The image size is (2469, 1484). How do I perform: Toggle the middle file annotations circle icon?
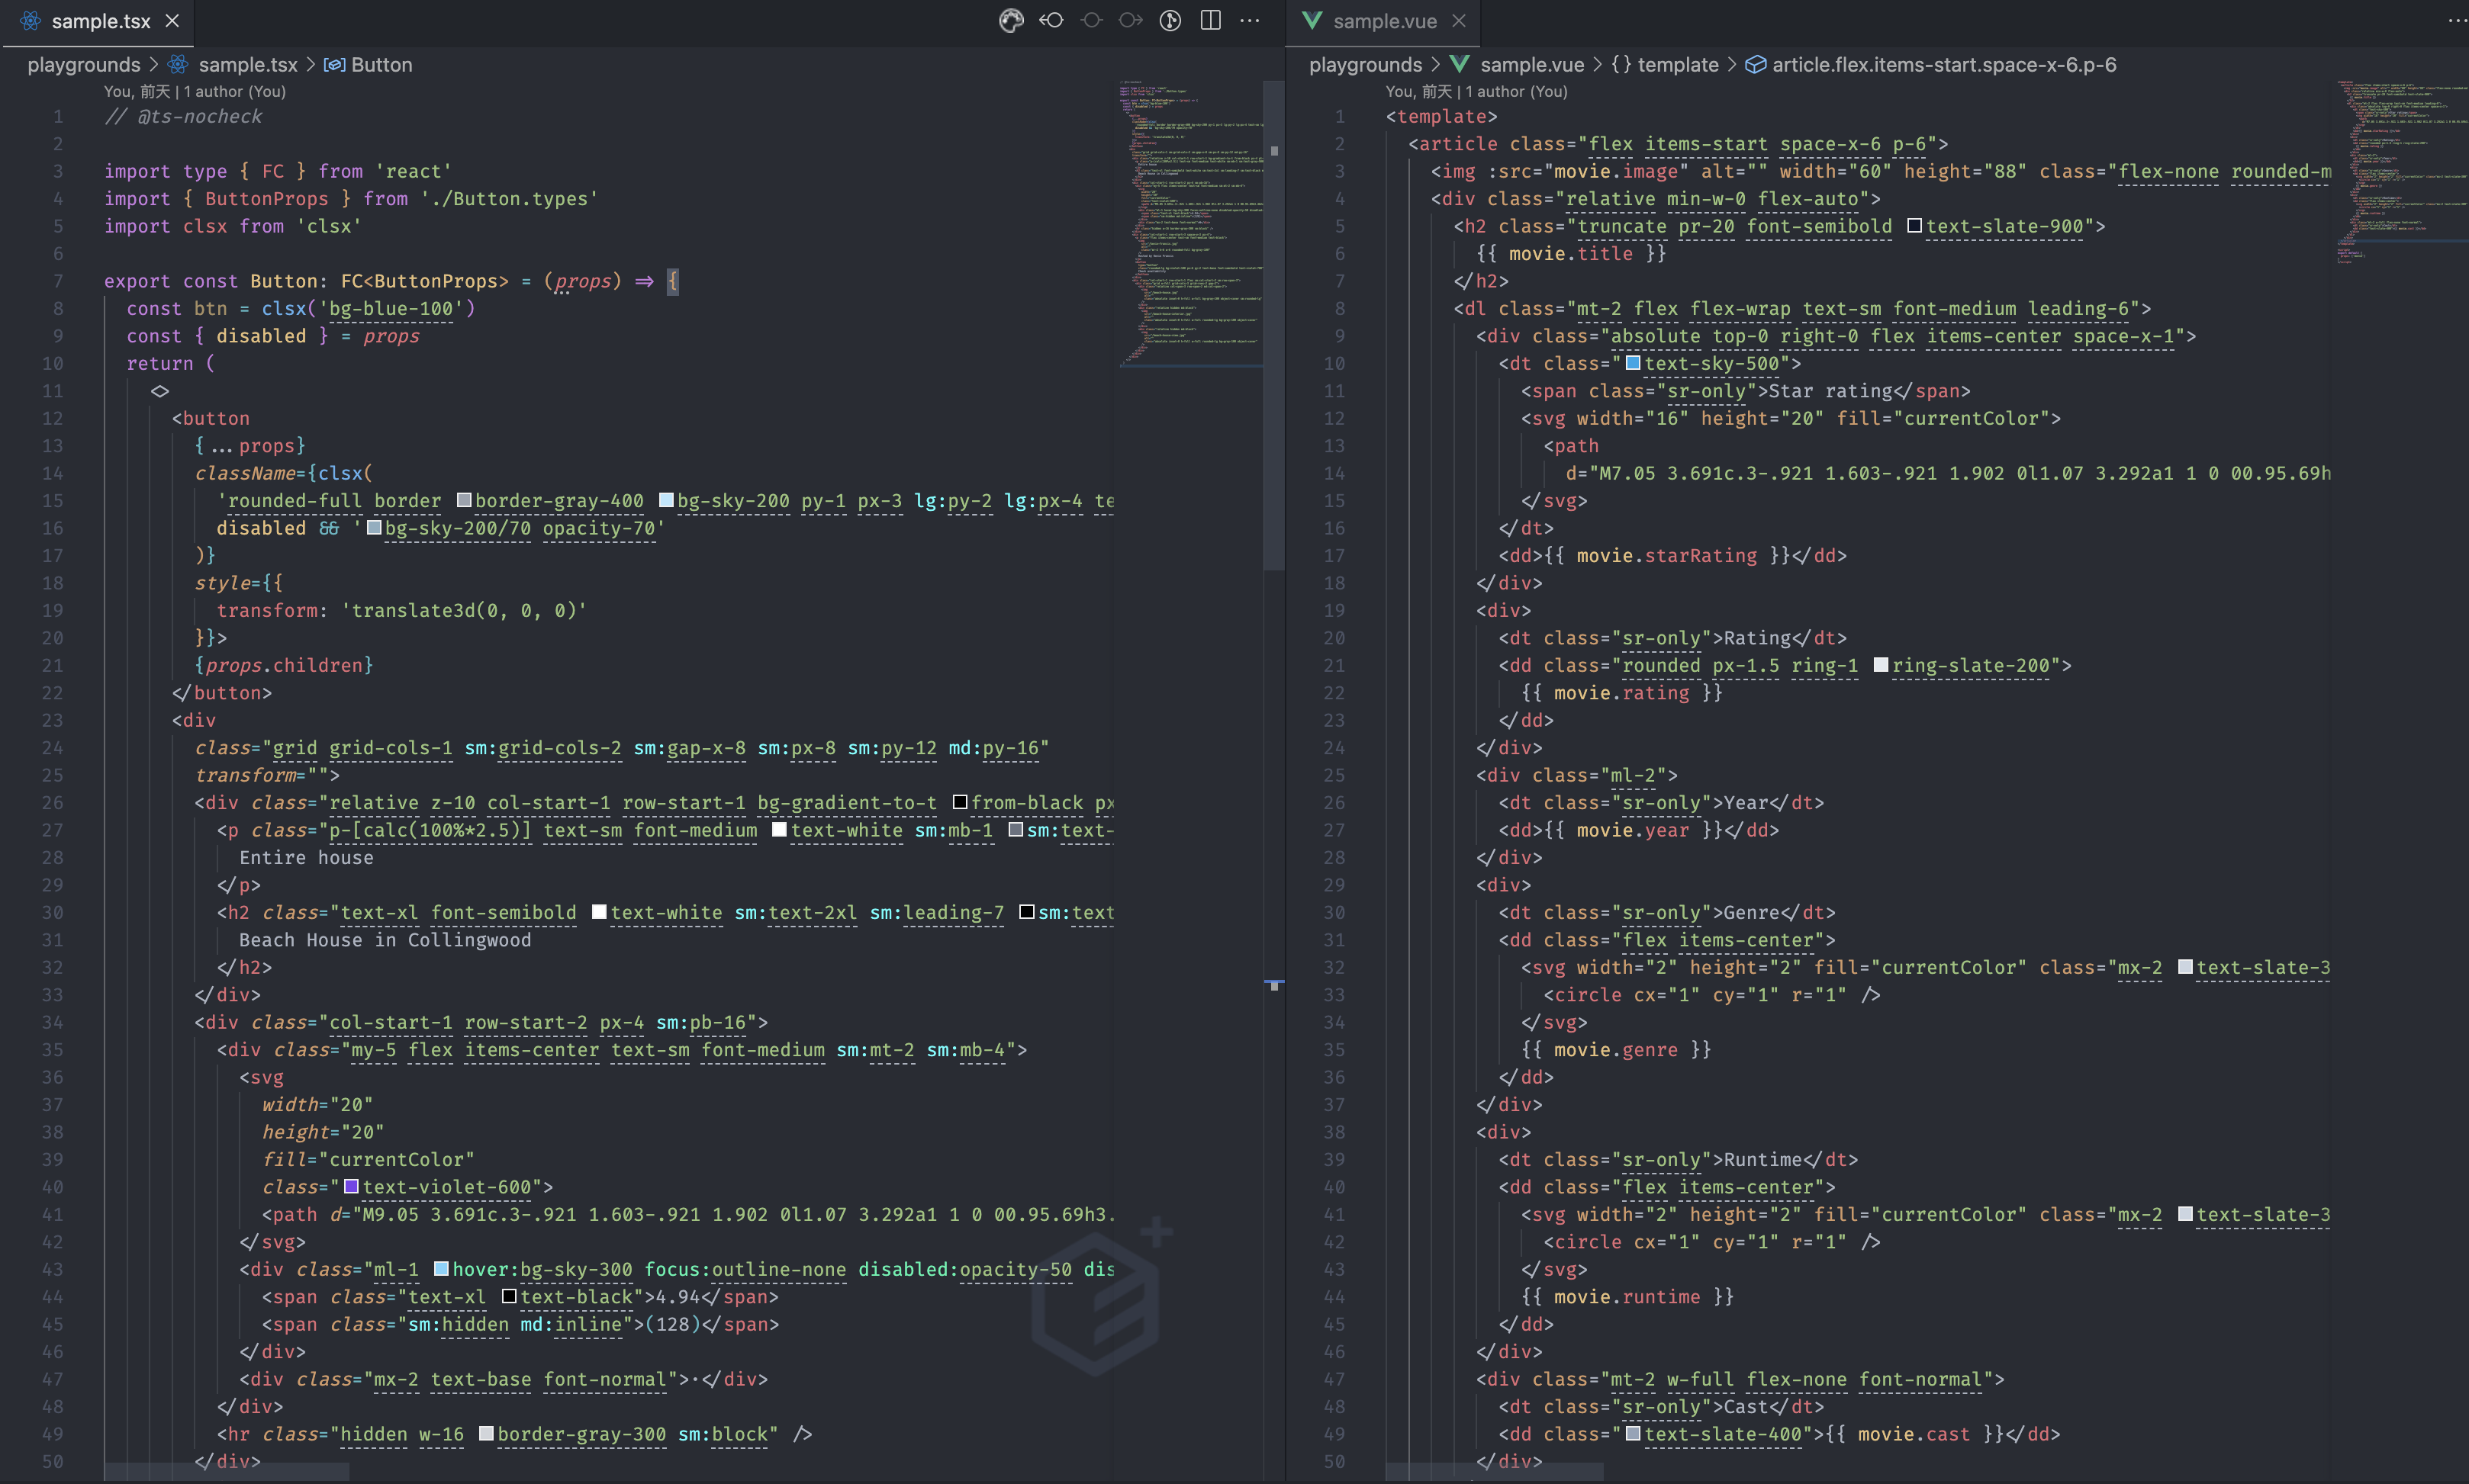(1092, 21)
